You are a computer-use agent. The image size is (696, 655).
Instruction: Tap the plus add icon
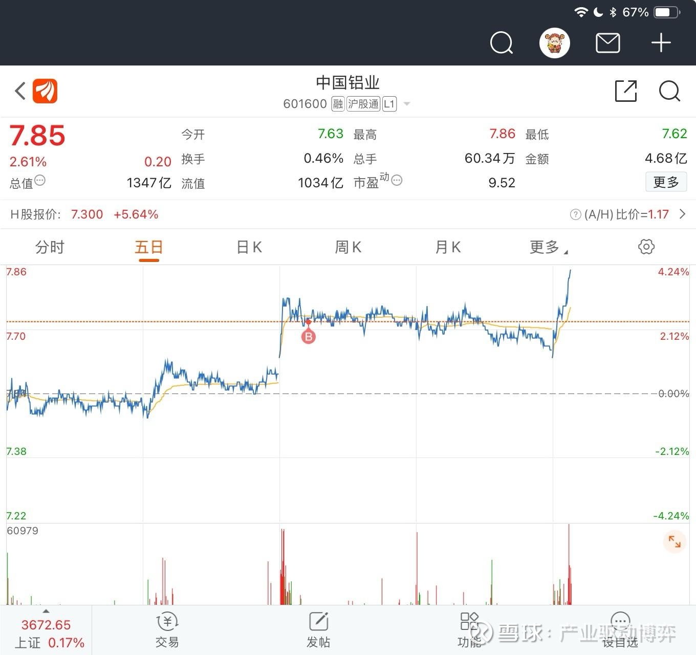(x=661, y=43)
